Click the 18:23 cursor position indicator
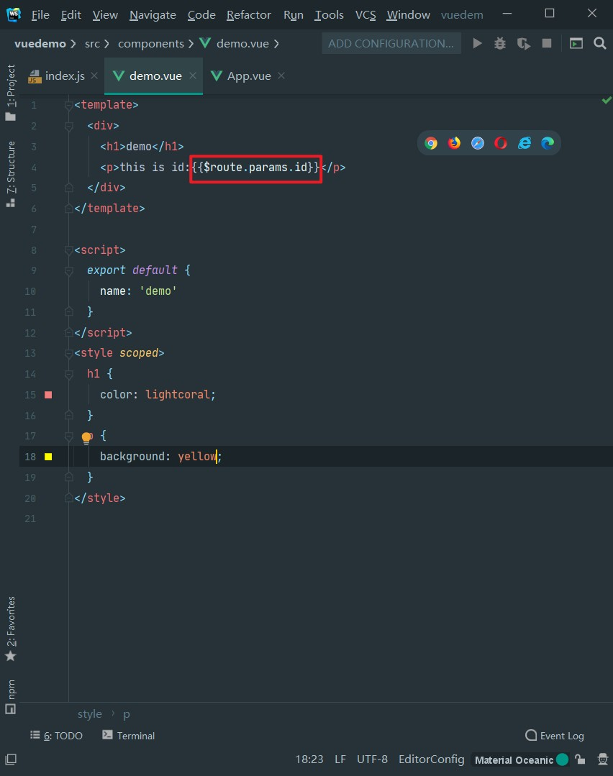613x776 pixels. (x=309, y=759)
